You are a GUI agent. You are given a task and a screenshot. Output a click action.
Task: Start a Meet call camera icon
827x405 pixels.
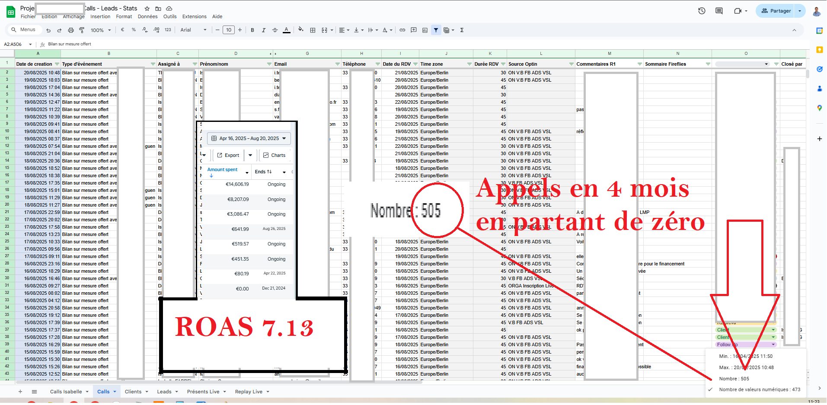point(738,11)
